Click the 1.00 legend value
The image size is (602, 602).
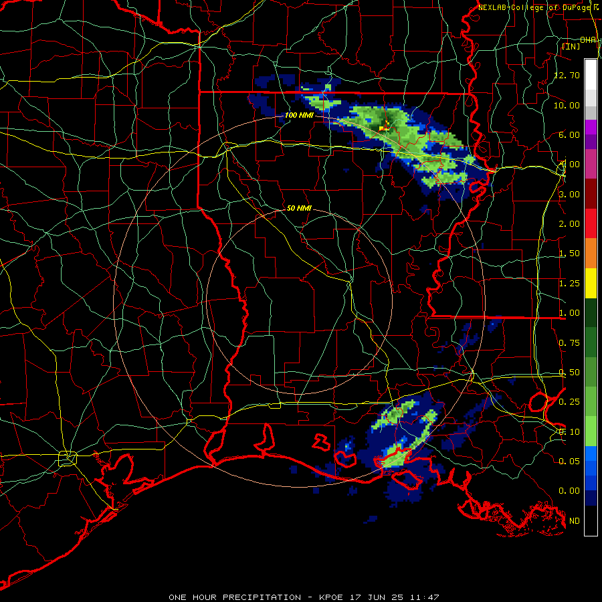(x=569, y=313)
